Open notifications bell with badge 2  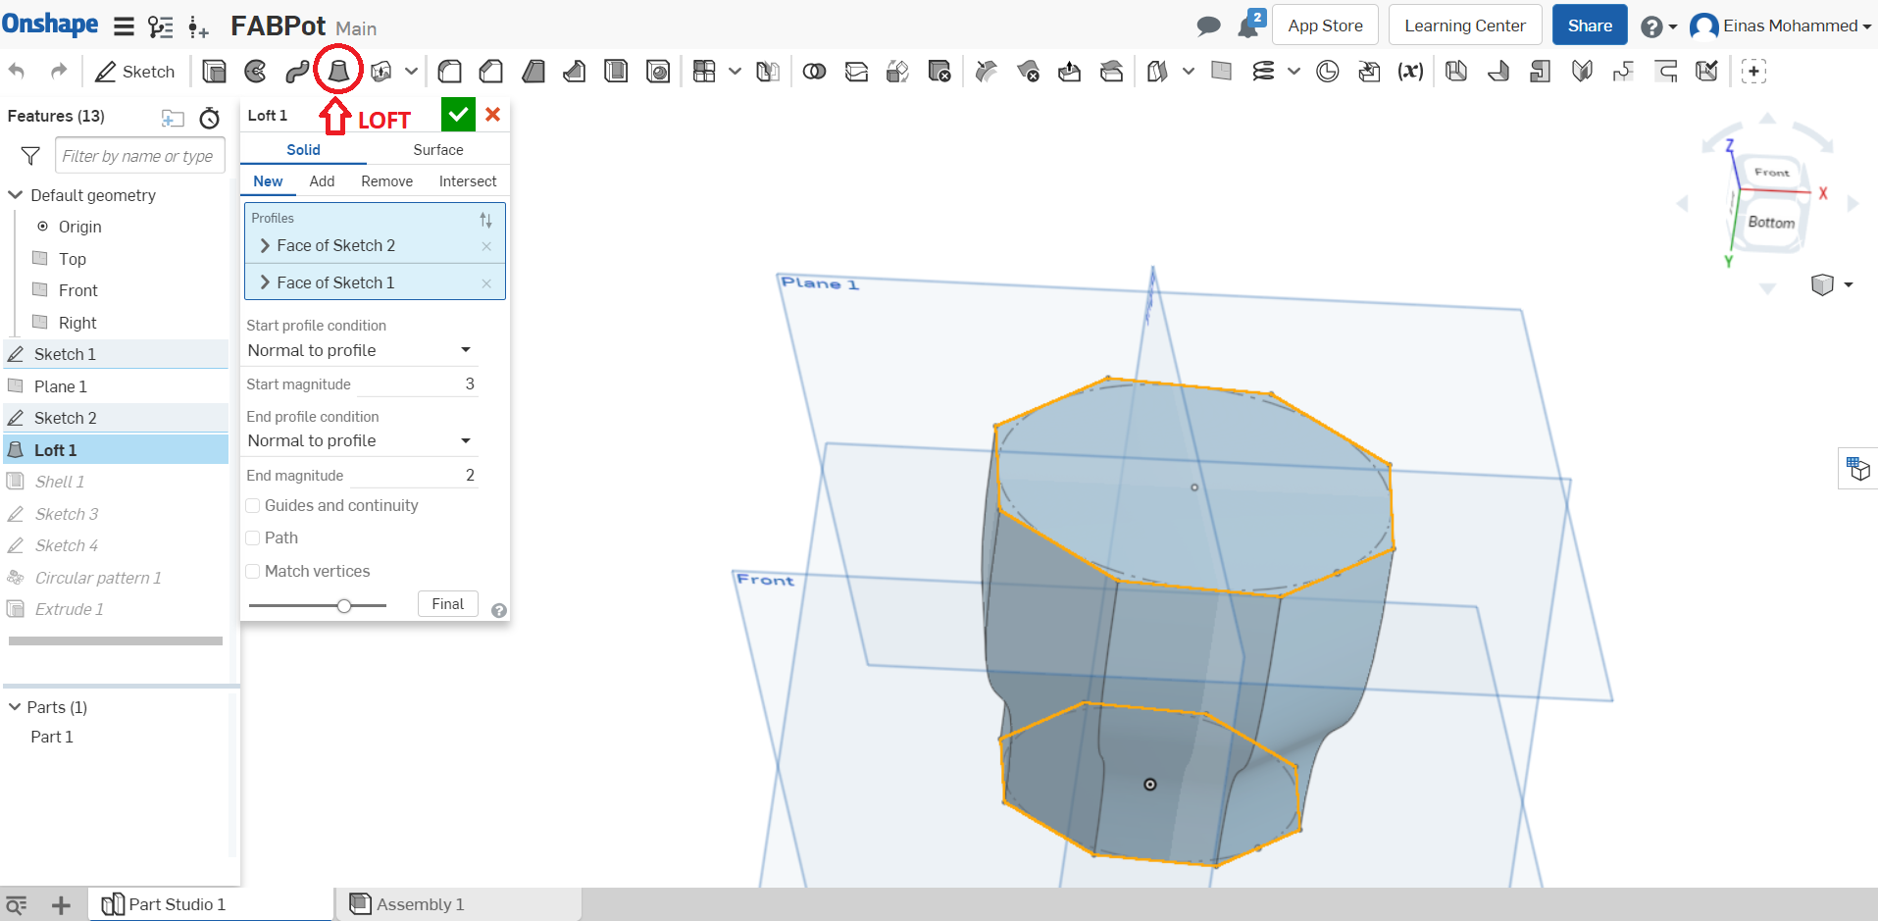(x=1250, y=25)
